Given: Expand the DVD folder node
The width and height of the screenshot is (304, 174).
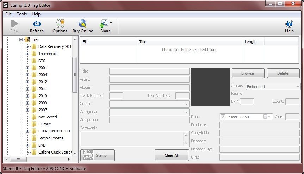Looking at the screenshot, I should pyautogui.click(x=27, y=145).
